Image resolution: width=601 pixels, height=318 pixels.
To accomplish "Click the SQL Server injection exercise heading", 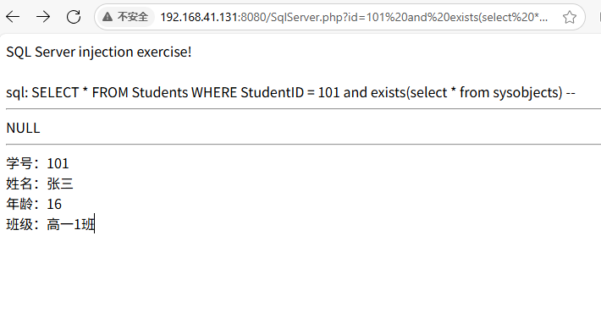I will (x=99, y=52).
